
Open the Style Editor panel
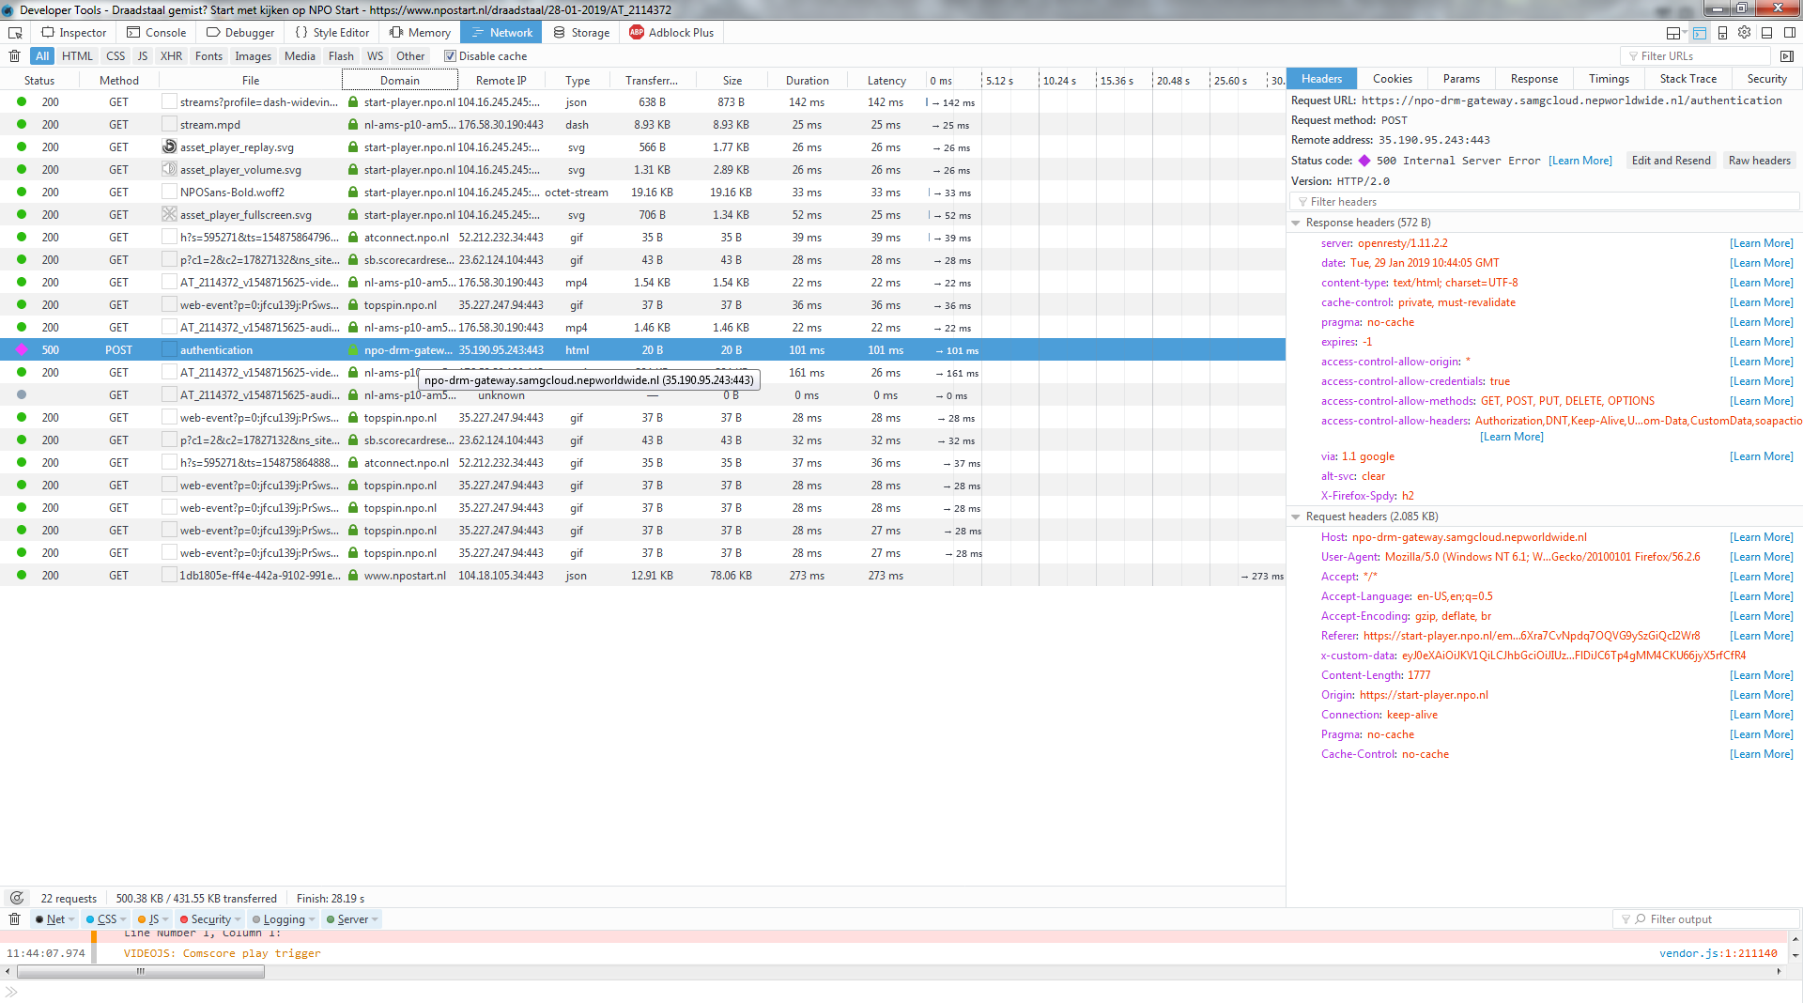[x=333, y=33]
